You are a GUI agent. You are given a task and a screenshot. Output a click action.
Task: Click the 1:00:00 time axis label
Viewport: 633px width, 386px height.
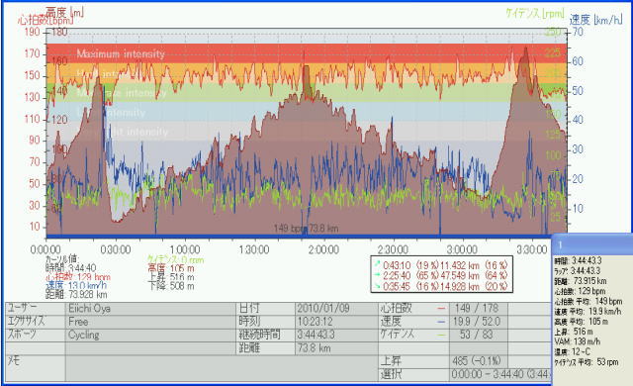pos(185,249)
